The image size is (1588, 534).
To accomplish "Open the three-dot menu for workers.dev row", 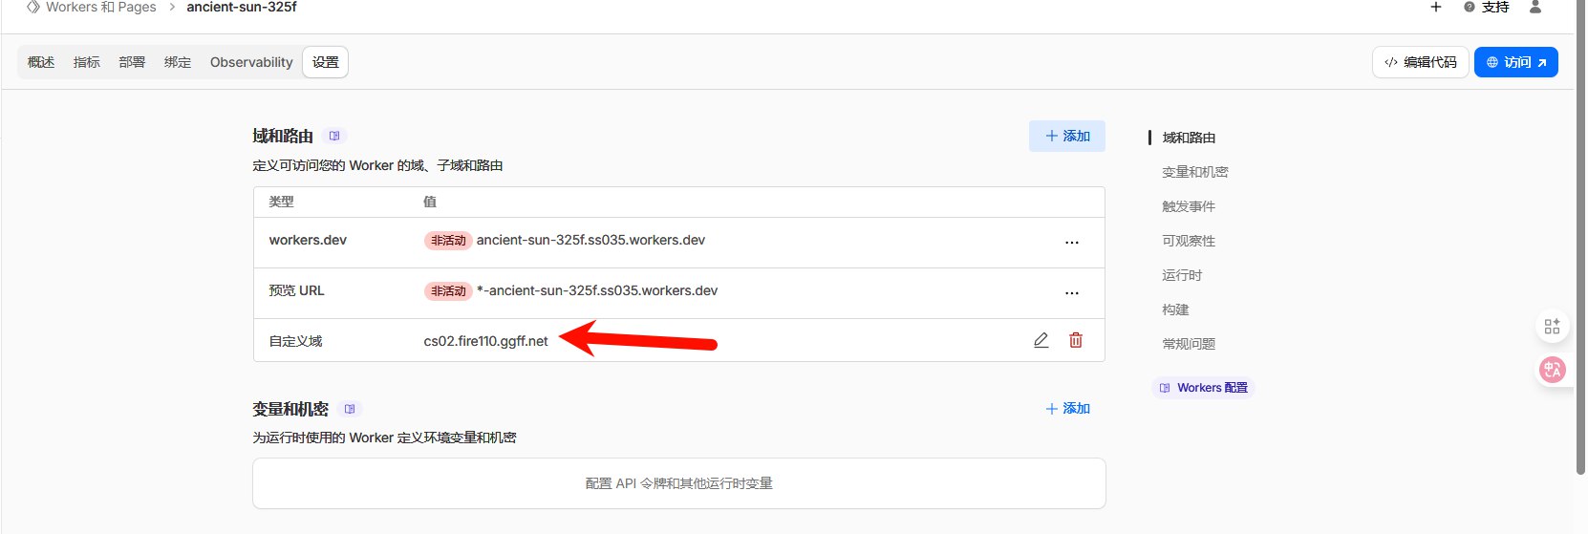I will [1072, 243].
